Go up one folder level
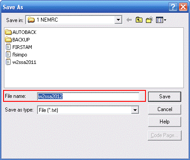The height and width of the screenshot is (160, 190). pos(139,20)
